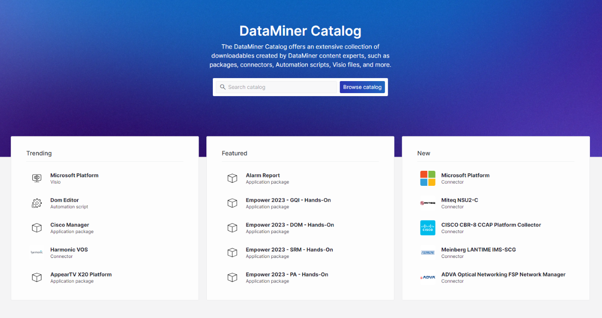Open Meinberg LANTIME IMS-SCG connector
This screenshot has height=318, width=602.
point(479,250)
